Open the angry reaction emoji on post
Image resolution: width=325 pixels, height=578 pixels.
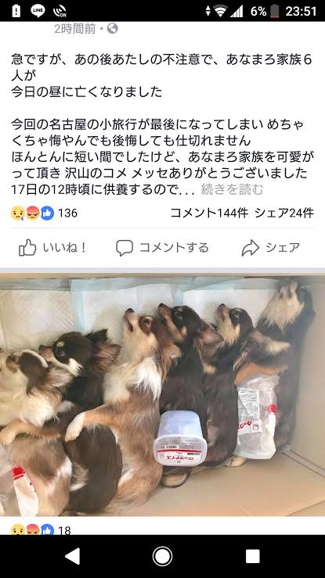(x=32, y=213)
